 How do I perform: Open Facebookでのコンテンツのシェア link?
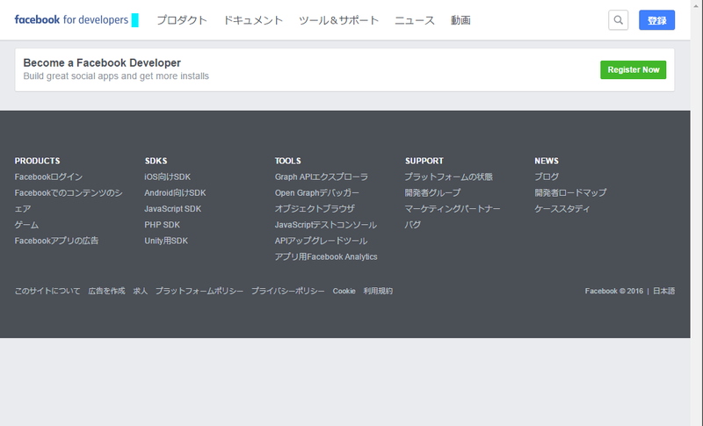click(69, 200)
